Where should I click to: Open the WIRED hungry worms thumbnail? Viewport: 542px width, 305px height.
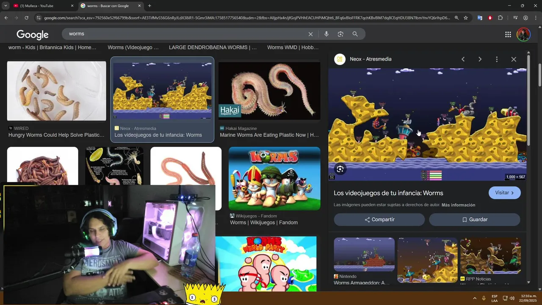click(x=56, y=91)
